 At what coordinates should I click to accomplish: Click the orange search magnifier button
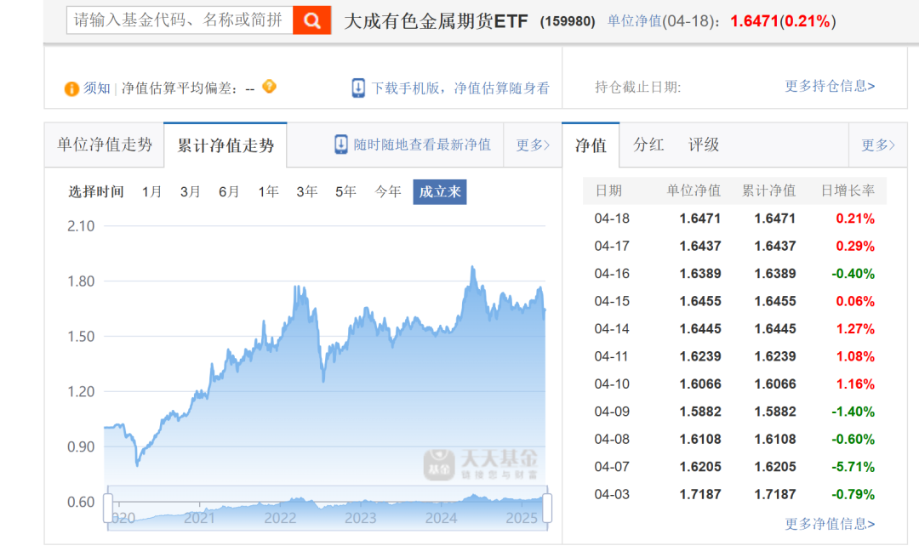311,20
